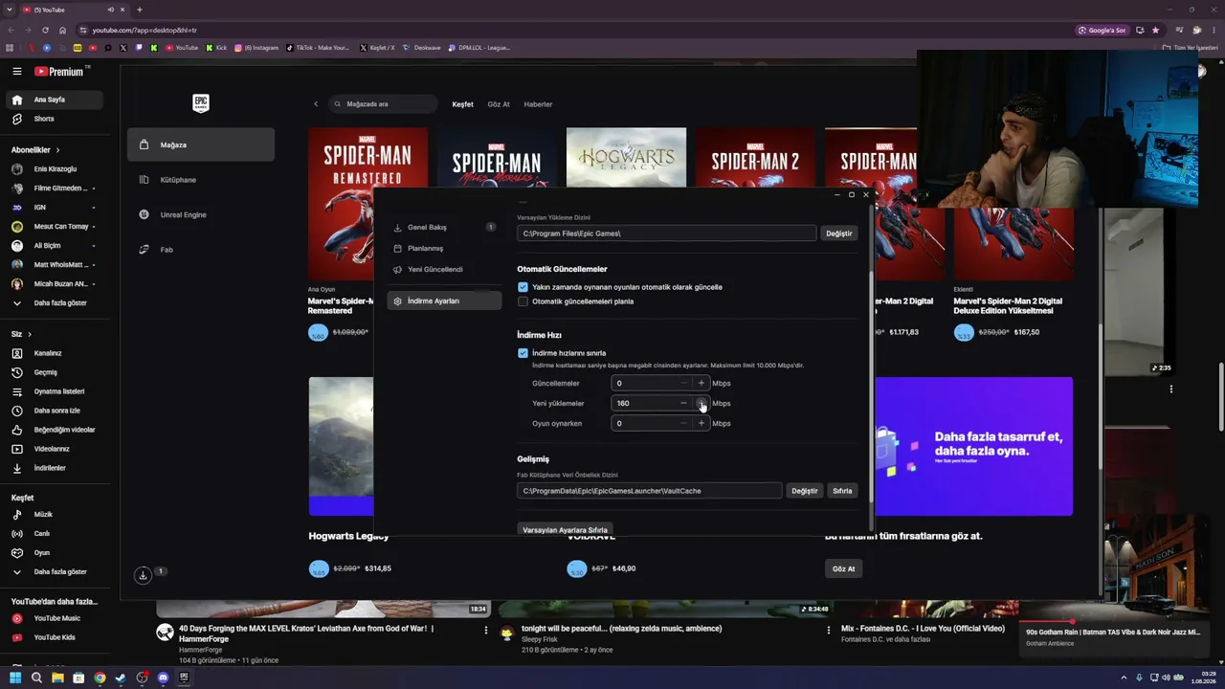
Task: Open Kütüphane in Epic Games launcher
Action: point(201,180)
